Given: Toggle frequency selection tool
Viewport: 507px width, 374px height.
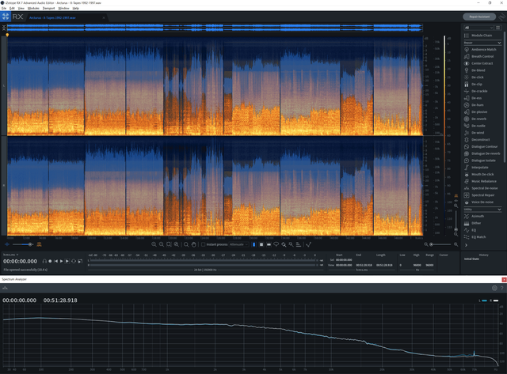Looking at the screenshot, I should tap(269, 244).
